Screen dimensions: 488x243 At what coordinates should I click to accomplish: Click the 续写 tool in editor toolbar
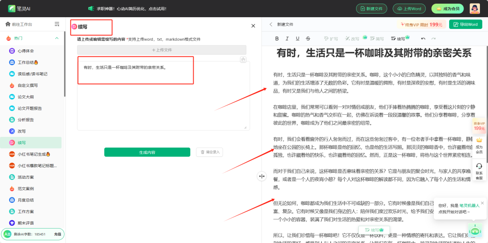tap(400, 38)
